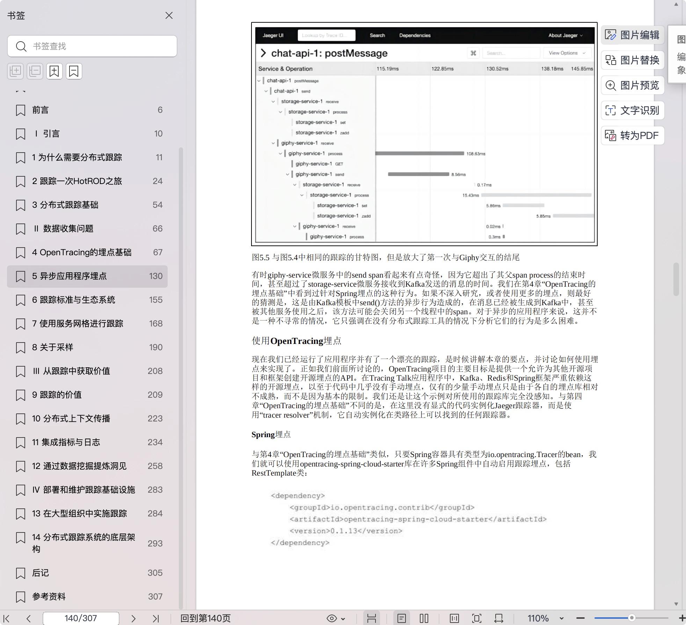Open bookmark I 引言
Image resolution: width=686 pixels, height=625 pixels.
[x=87, y=134]
